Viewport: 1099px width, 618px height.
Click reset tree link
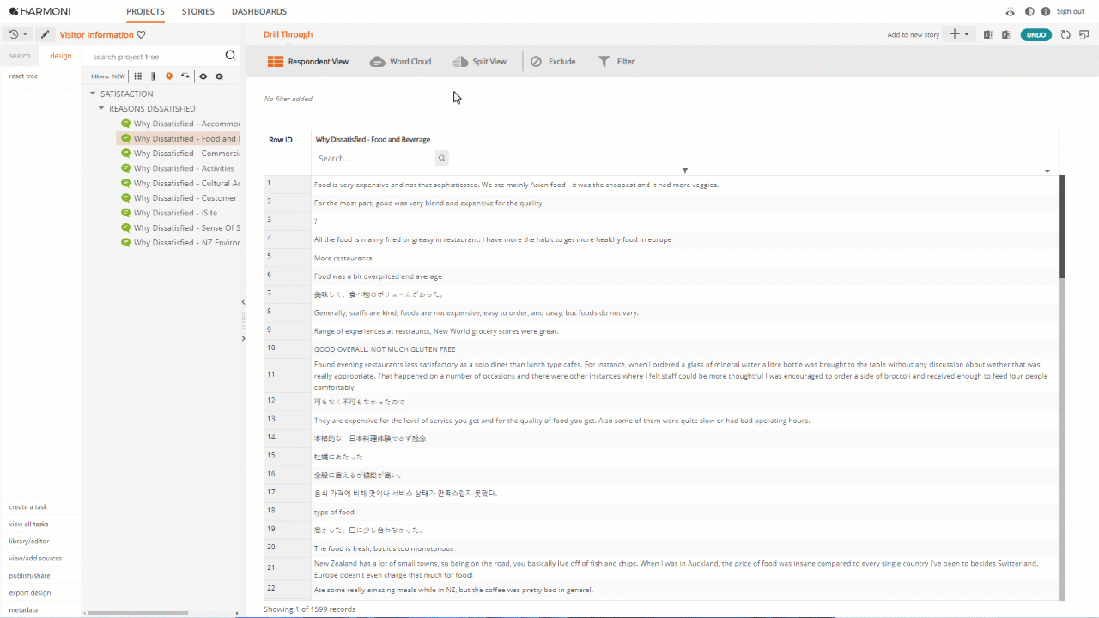click(x=23, y=76)
